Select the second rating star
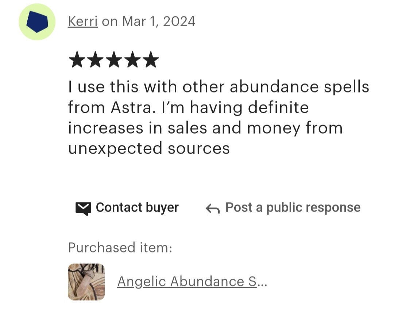The height and width of the screenshot is (322, 394). tap(96, 60)
